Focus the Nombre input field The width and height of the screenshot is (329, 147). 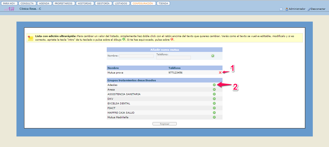[x=136, y=56]
